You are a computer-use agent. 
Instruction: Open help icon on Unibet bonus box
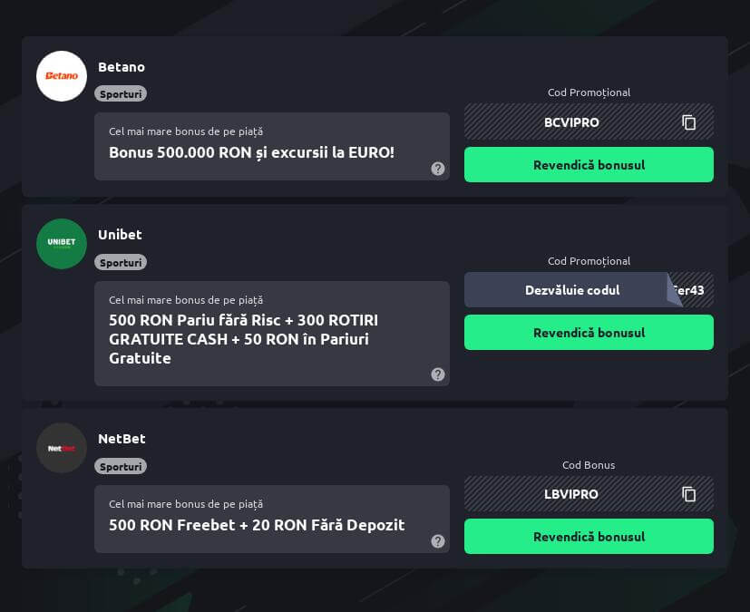(x=438, y=374)
